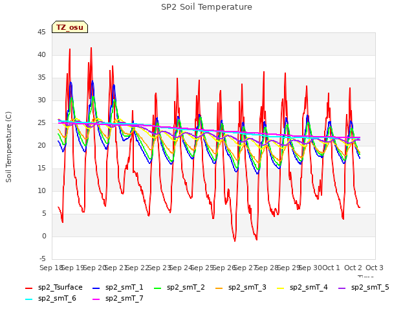Click the cyan sp2_smT_6 legend swatch
Screen dimensions: 414x311
[x=28, y=299]
